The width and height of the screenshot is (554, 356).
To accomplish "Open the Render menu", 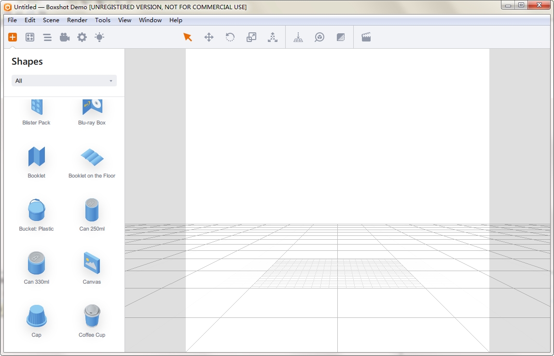I will point(77,20).
